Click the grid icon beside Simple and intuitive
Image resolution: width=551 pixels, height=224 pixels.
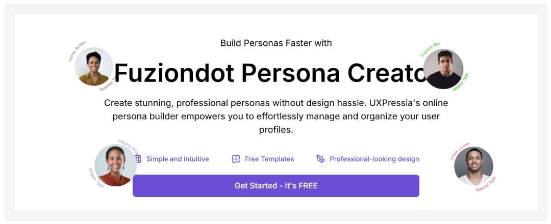[138, 159]
